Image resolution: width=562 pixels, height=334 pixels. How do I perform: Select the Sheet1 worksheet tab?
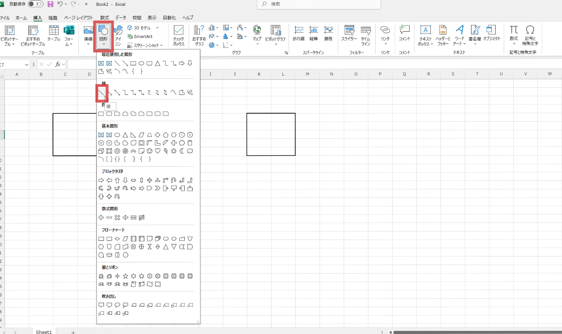(x=44, y=332)
